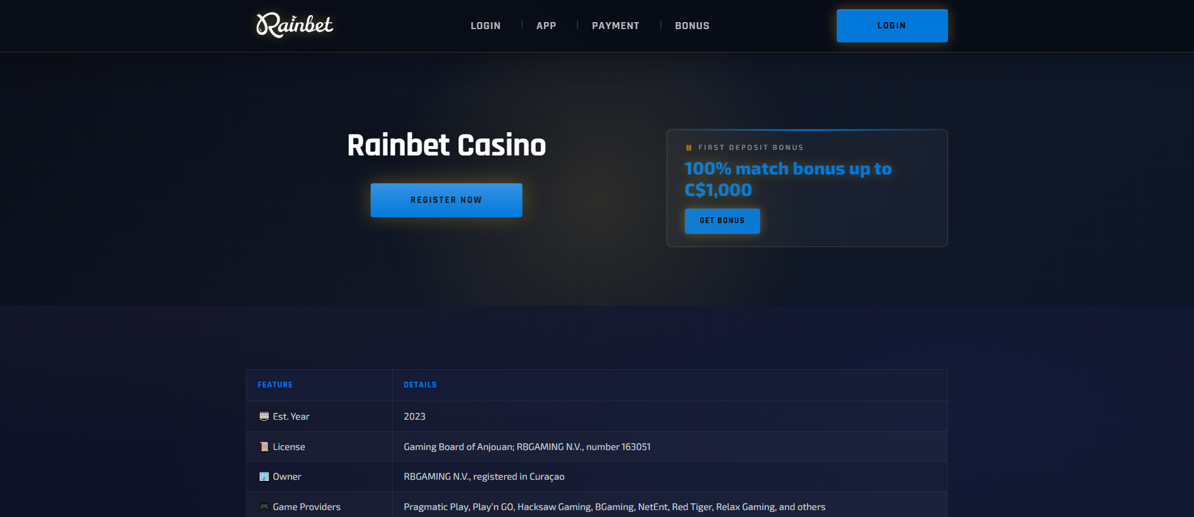Open the APP nav menu item
1194x517 pixels.
pyautogui.click(x=546, y=26)
